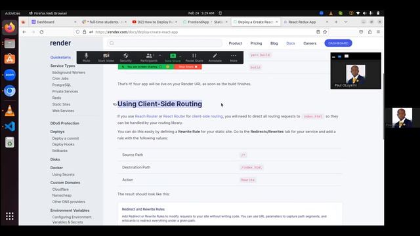Mute microphone in Zoom toolbar
This screenshot has height=236, width=420.
point(86,58)
